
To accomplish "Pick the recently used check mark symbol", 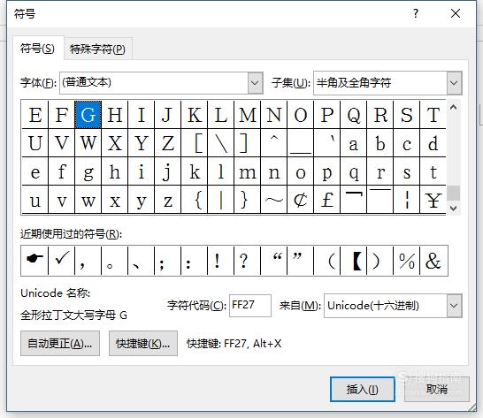I will pyautogui.click(x=62, y=261).
